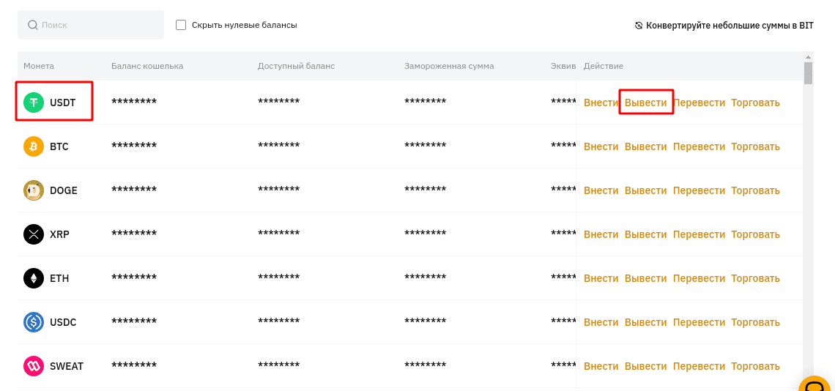The height and width of the screenshot is (391, 835).
Task: Click the BTC Bitcoin coin icon
Action: 34,146
